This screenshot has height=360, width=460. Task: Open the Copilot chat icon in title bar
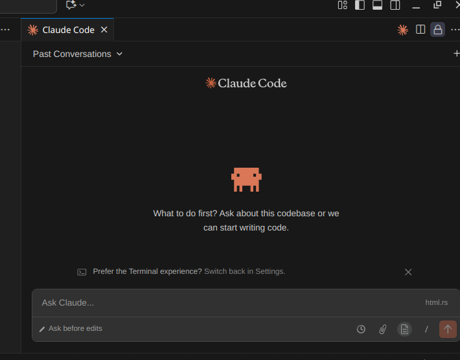[x=71, y=5]
